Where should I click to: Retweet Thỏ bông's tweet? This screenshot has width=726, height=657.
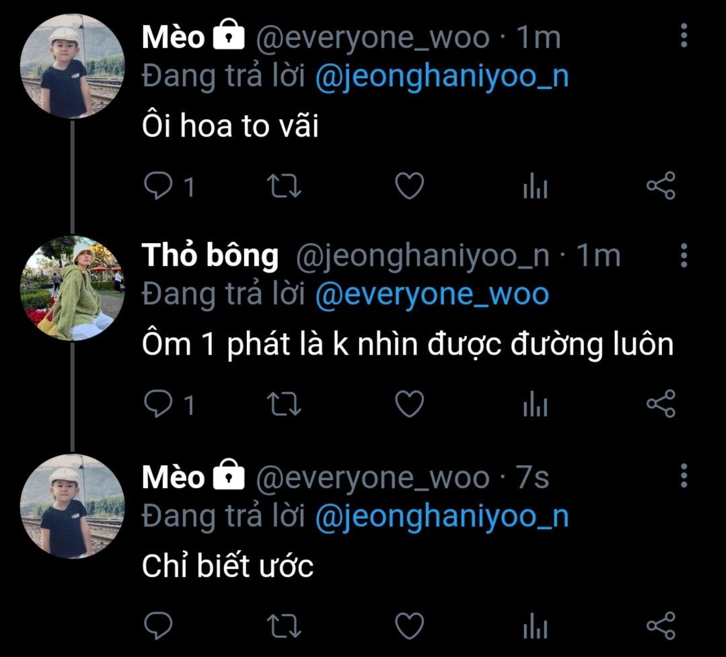tap(283, 404)
